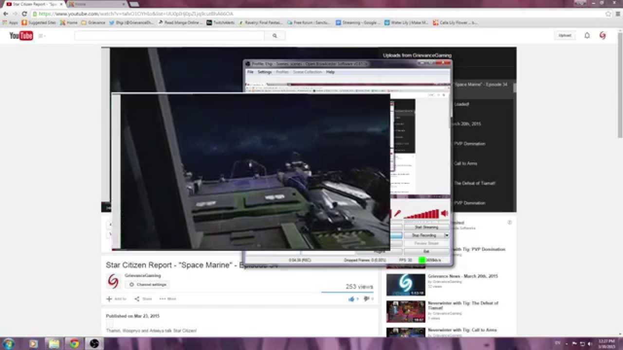This screenshot has height=350, width=623.
Task: Open File Explorer from the taskbar
Action: click(54, 344)
